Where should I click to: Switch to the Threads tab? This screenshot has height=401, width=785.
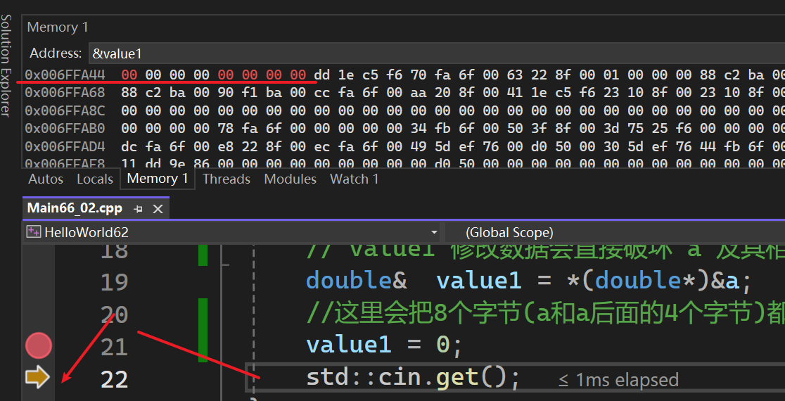226,179
